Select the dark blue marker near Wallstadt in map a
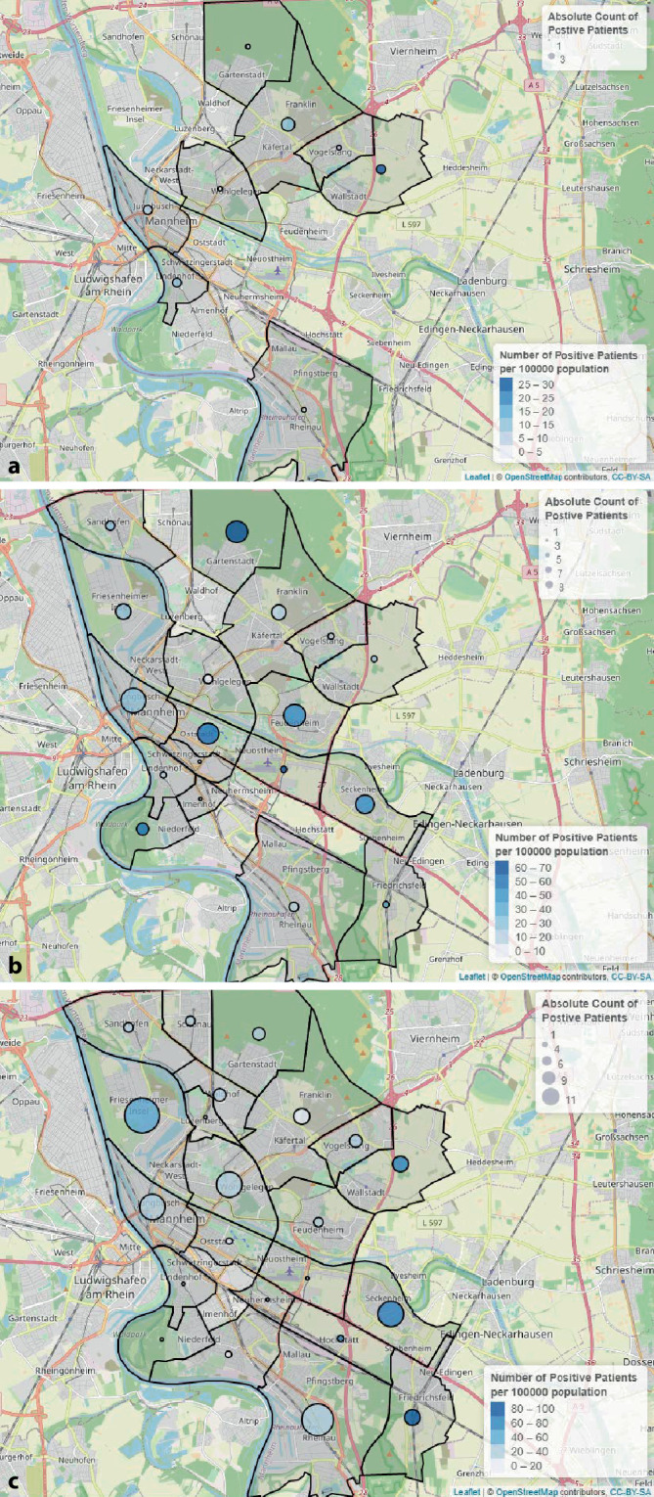The image size is (654, 1497). click(381, 170)
